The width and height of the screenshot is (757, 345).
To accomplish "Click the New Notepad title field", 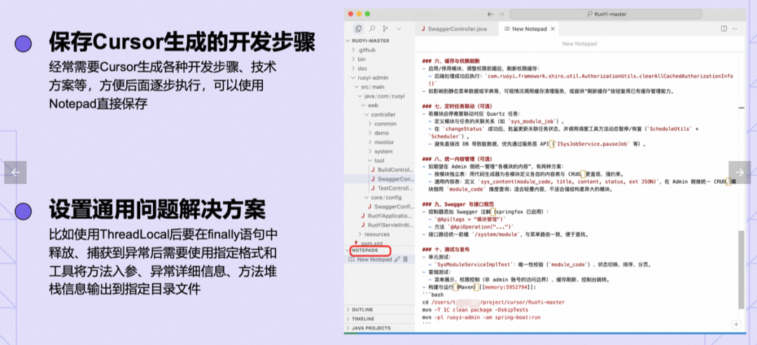I will click(579, 44).
